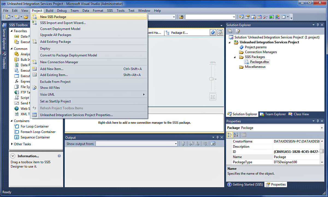Click the Information help icon in toolbox
Image resolution: width=328 pixels, height=197 pixels.
coord(59,156)
